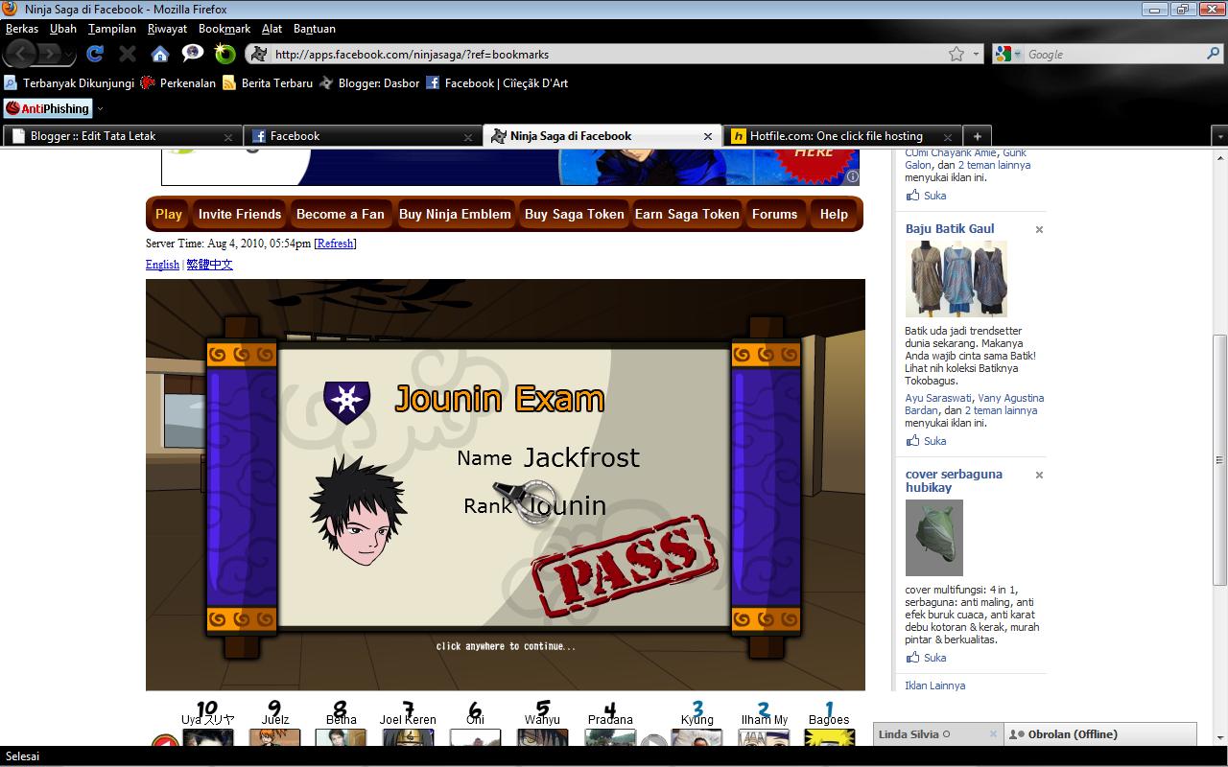The image size is (1228, 767).
Task: Stop loading with the X toolbar icon
Action: pyautogui.click(x=128, y=54)
